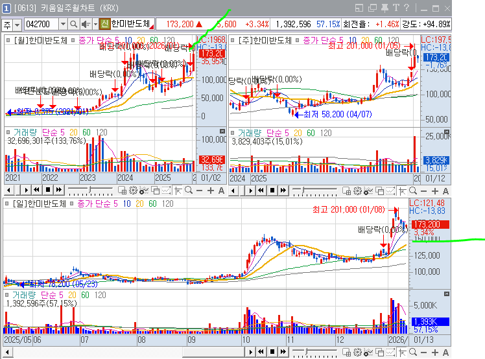Open the 주 type dropdown arrow

click(x=18, y=25)
